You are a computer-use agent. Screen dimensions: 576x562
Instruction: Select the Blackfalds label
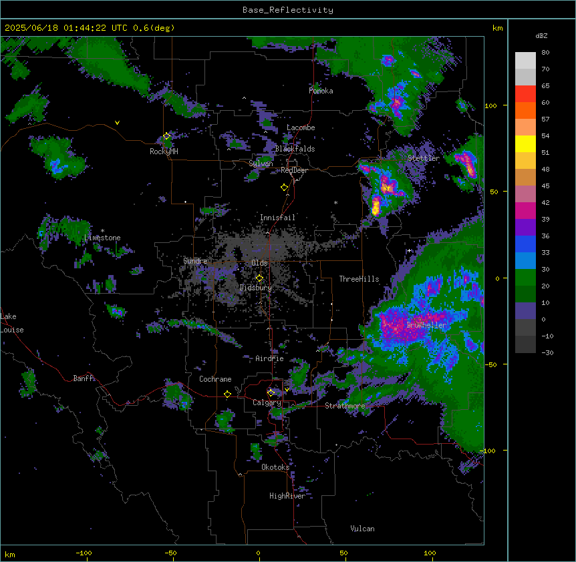(x=295, y=149)
